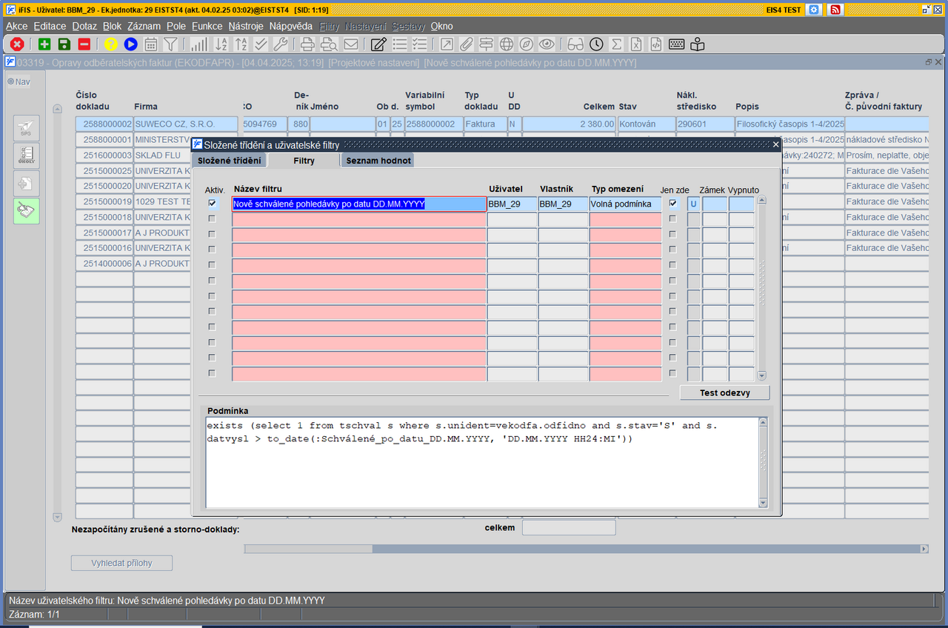Click the green plus new record icon
The image size is (948, 628).
44,44
